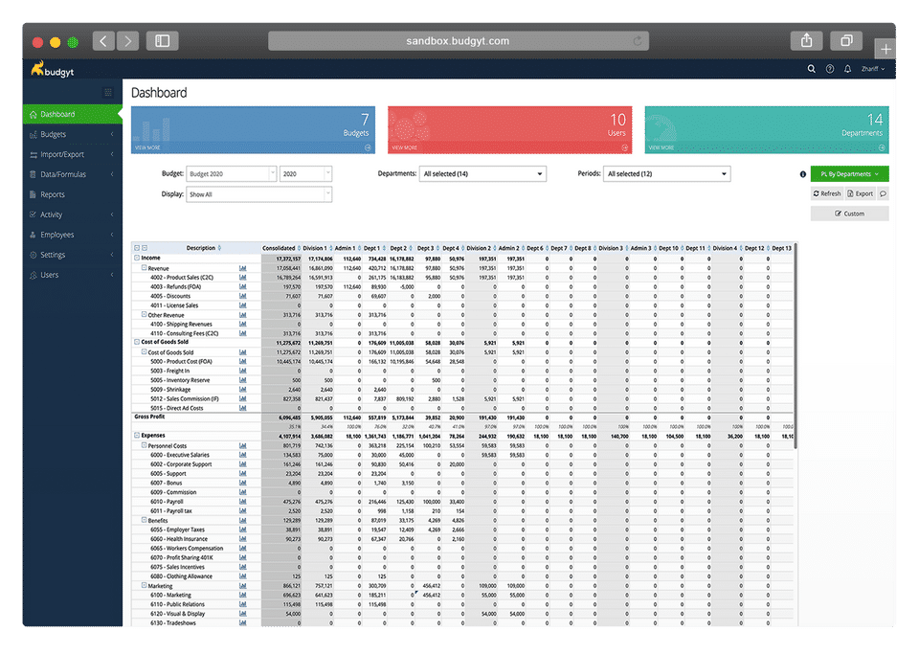Collapse the Cost of Goods Sold group
This screenshot has height=654, width=919.
(137, 342)
